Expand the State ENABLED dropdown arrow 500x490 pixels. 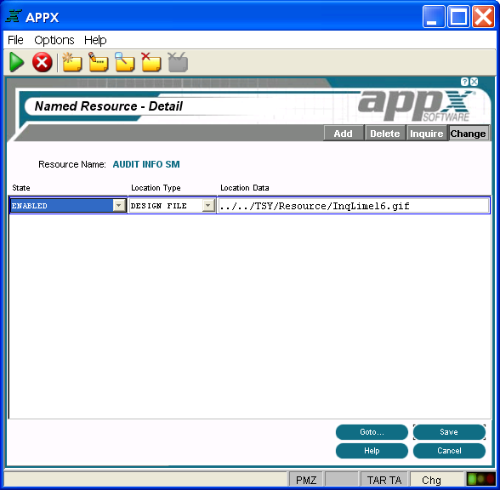(119, 206)
